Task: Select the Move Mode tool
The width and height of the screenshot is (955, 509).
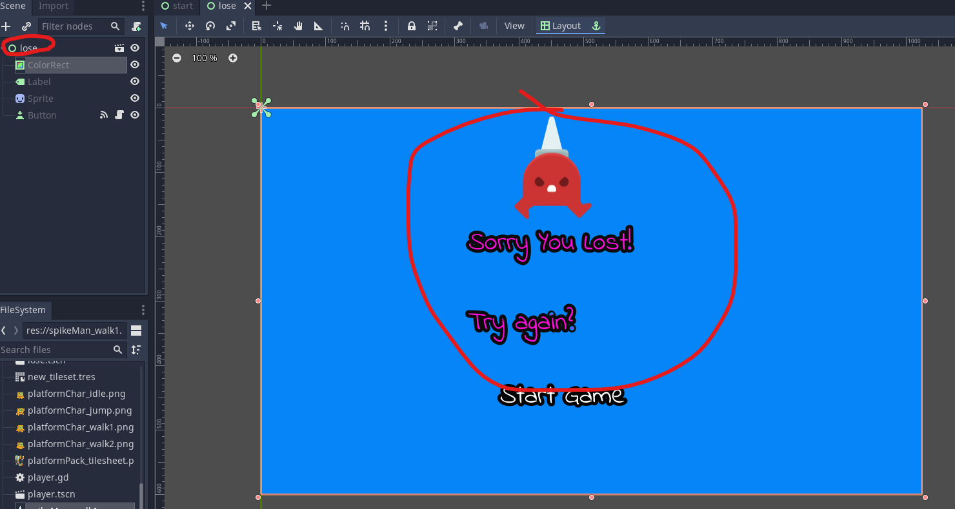Action: [x=190, y=26]
